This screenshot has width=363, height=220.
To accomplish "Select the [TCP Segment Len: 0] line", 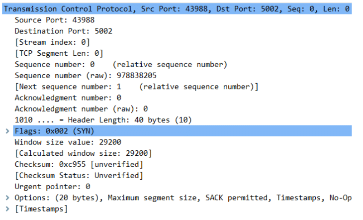I will (x=59, y=53).
